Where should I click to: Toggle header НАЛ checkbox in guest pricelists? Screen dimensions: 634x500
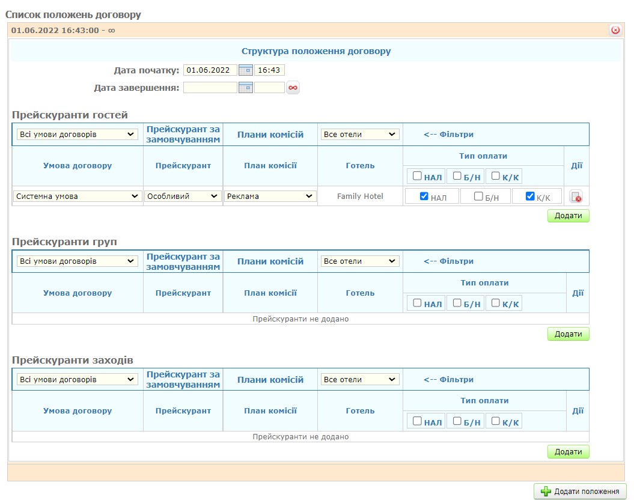(417, 176)
